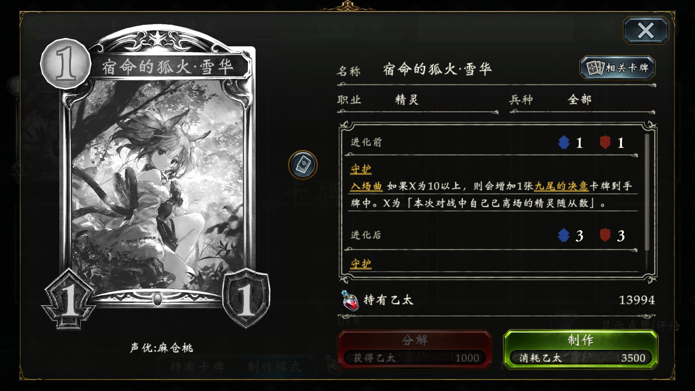The height and width of the screenshot is (391, 695).
Task: Click the 分解 dismantle button
Action: [414, 349]
